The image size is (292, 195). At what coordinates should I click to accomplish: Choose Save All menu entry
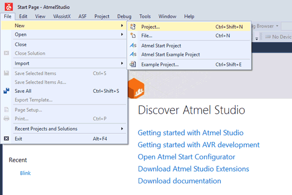coord(64,91)
